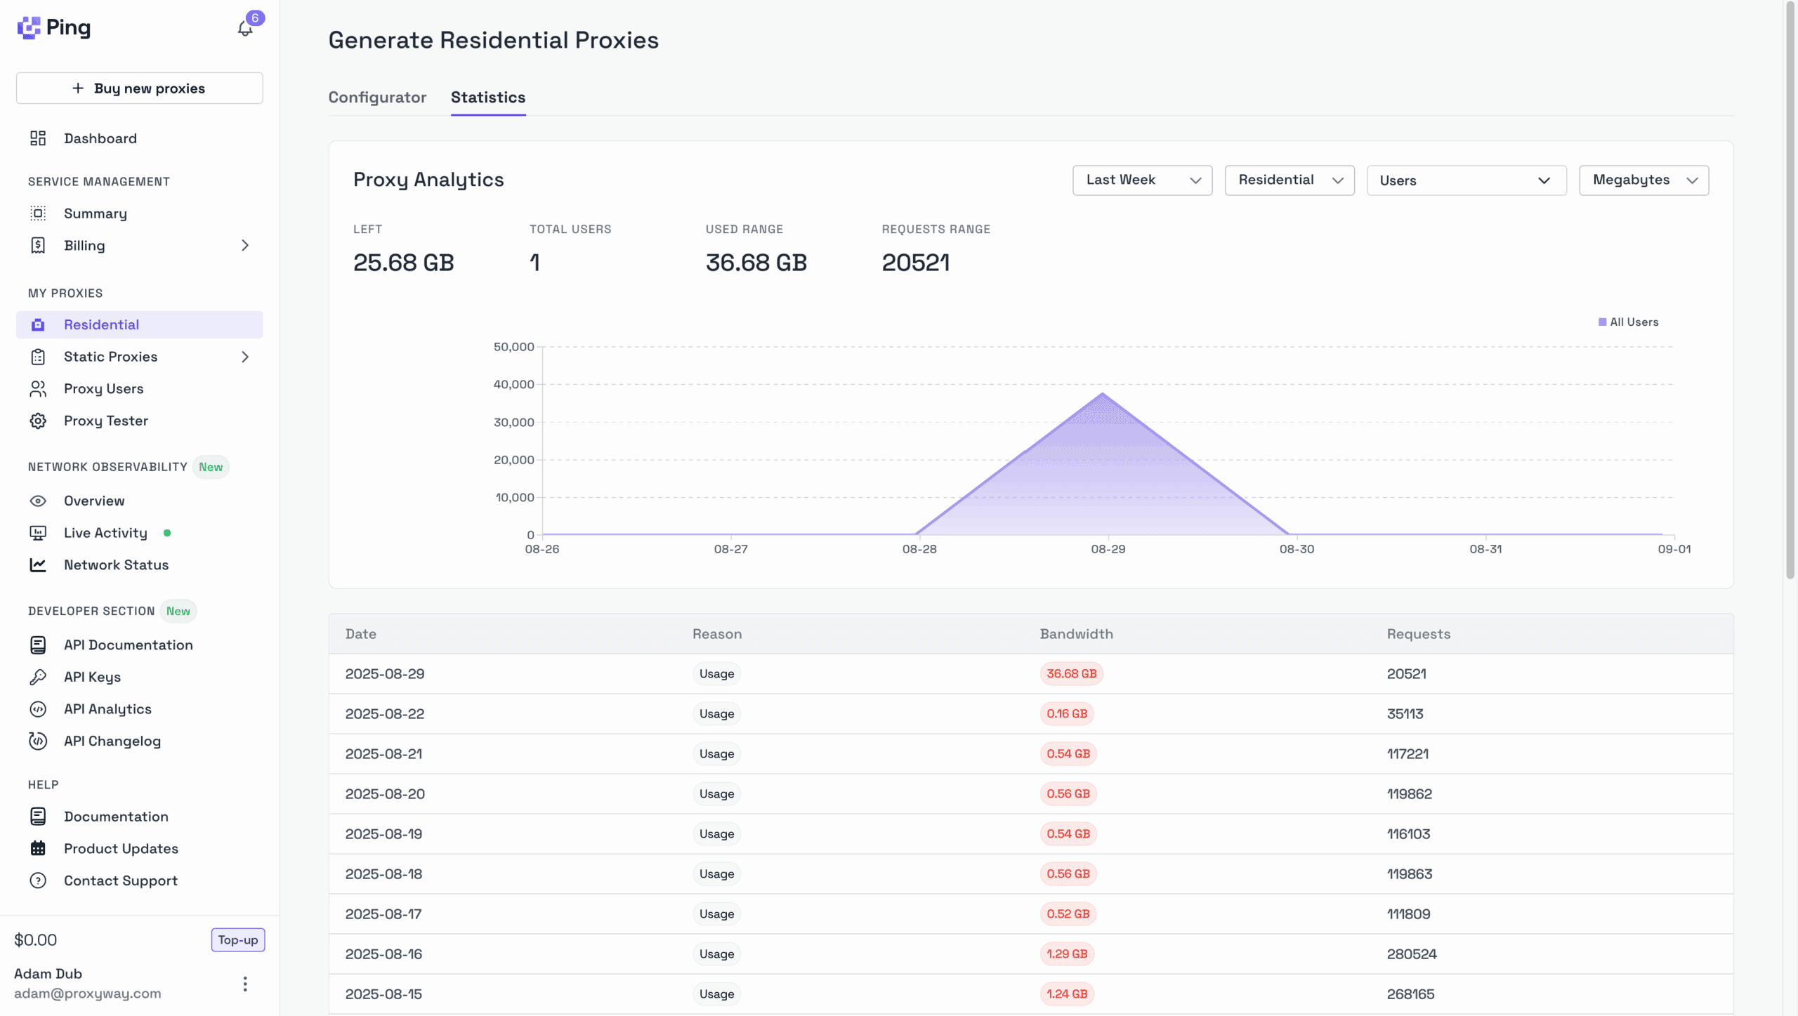
Task: Click the Product Updates calendar icon
Action: pyautogui.click(x=38, y=849)
